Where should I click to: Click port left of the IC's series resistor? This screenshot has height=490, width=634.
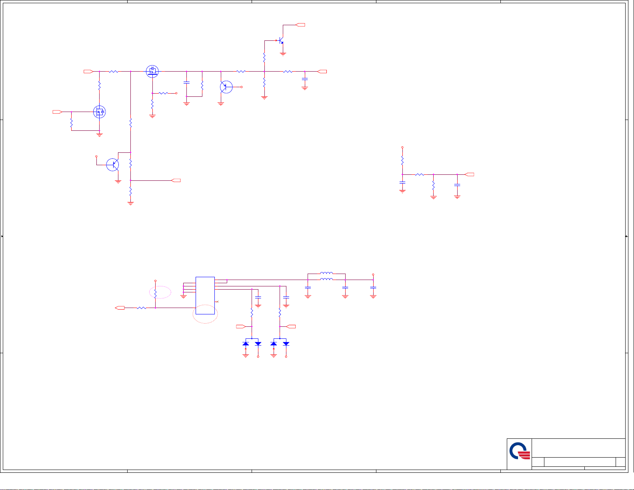[120, 308]
